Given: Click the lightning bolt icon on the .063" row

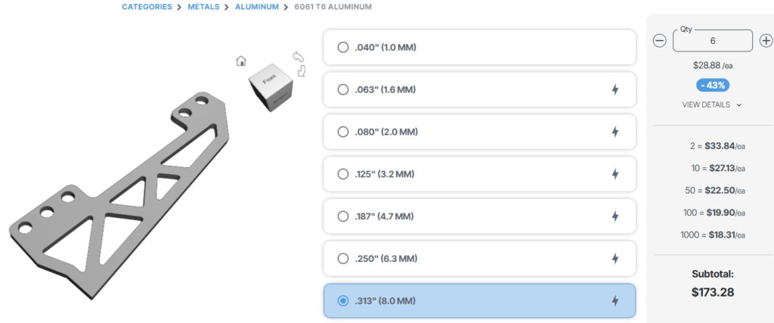Looking at the screenshot, I should point(615,90).
